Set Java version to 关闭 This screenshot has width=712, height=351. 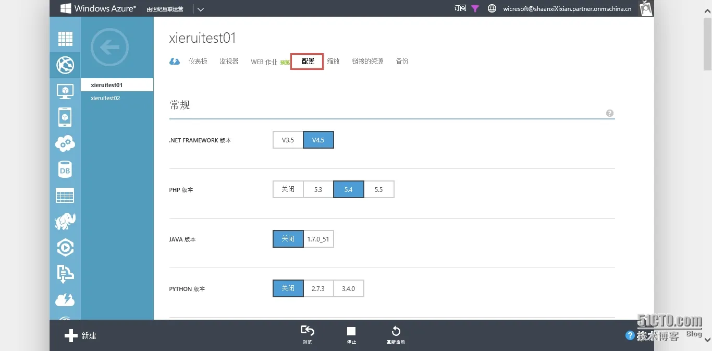click(x=288, y=239)
